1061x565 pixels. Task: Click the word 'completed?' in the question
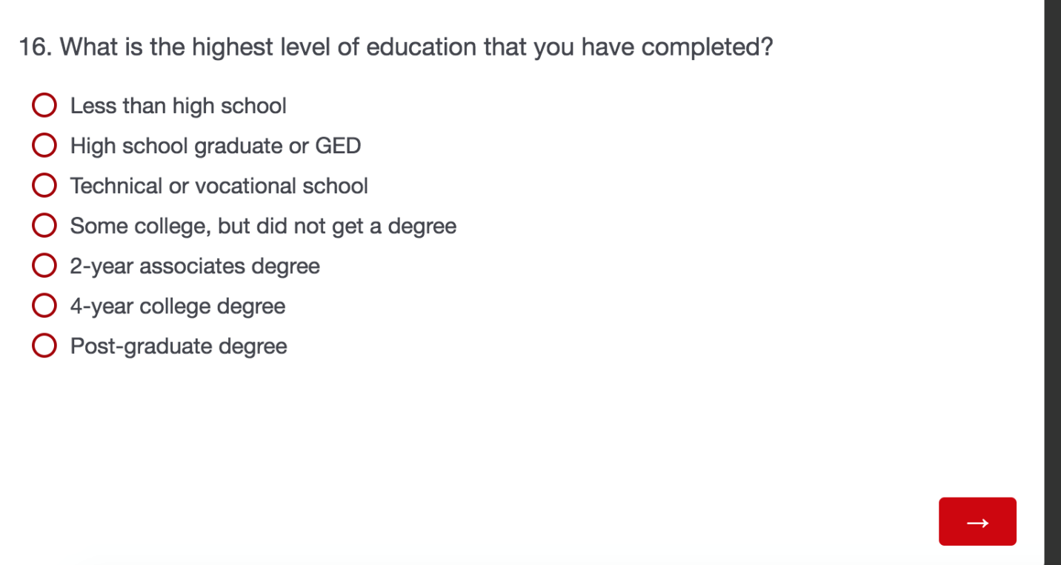(x=707, y=47)
